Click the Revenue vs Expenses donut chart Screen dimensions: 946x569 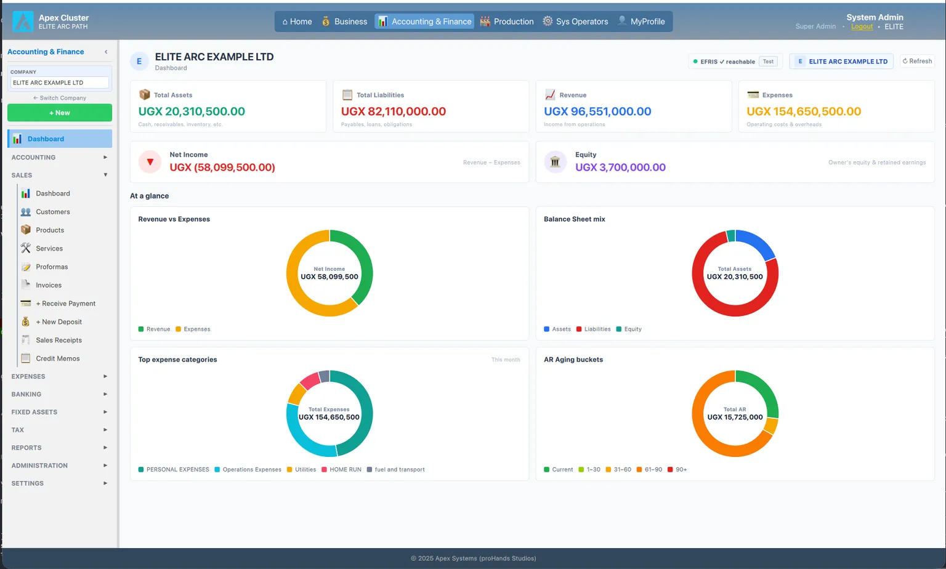(x=329, y=273)
